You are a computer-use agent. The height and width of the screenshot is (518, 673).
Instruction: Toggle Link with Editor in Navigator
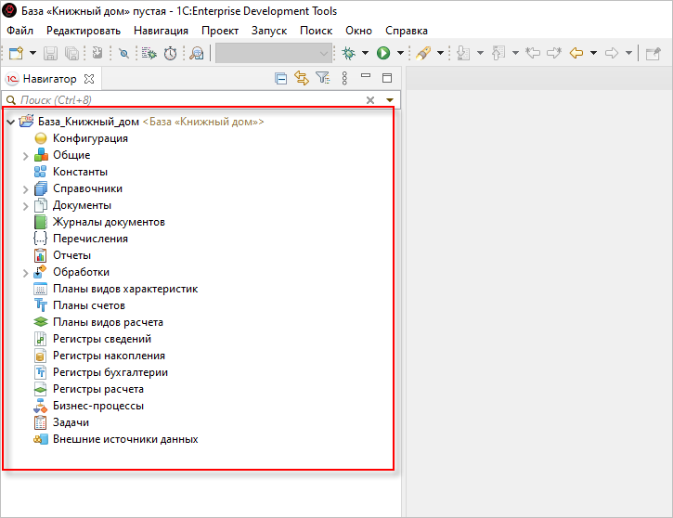(x=301, y=79)
